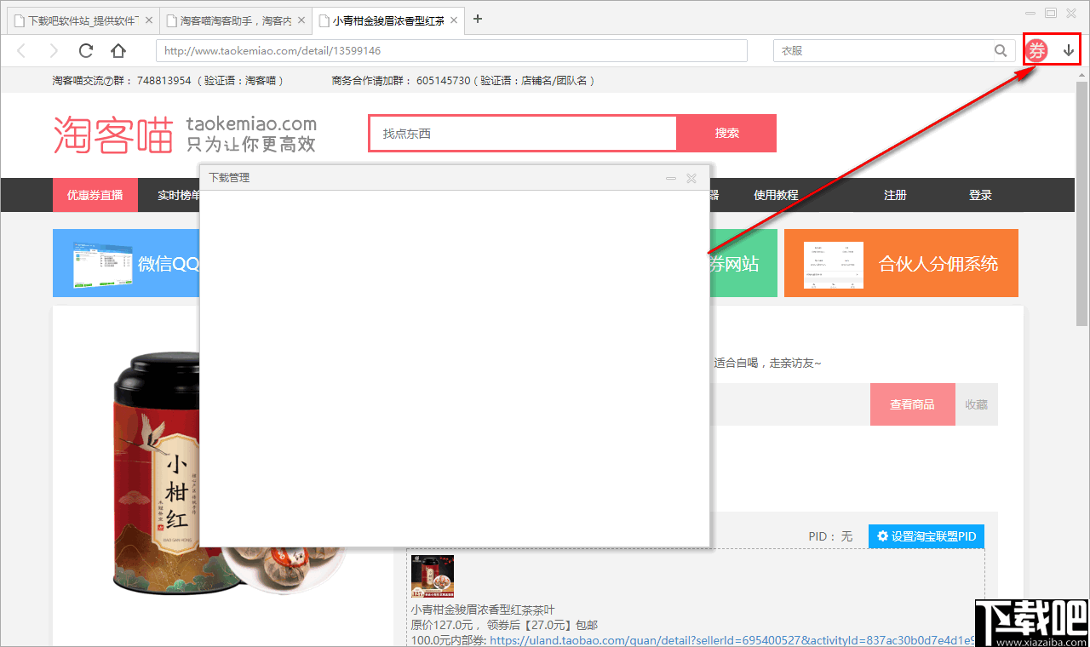Screen dimensions: 1090x647
Task: Click the vertical page scrollbar
Action: pos(1082,204)
